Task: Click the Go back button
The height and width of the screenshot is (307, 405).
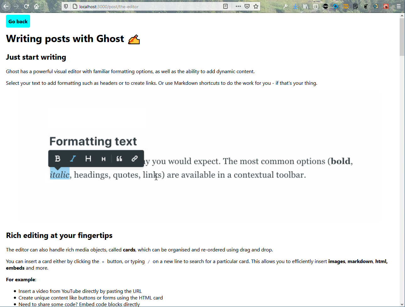Action: click(x=18, y=21)
